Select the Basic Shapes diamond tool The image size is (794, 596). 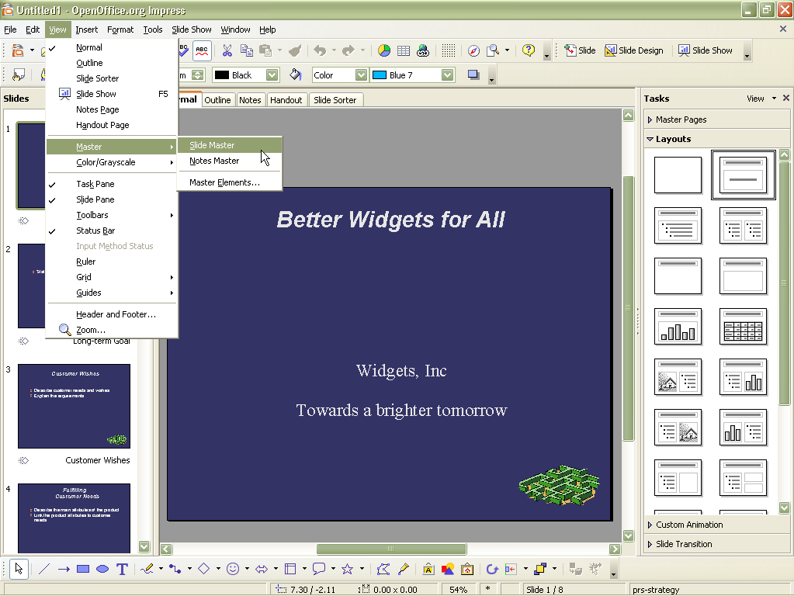(204, 569)
